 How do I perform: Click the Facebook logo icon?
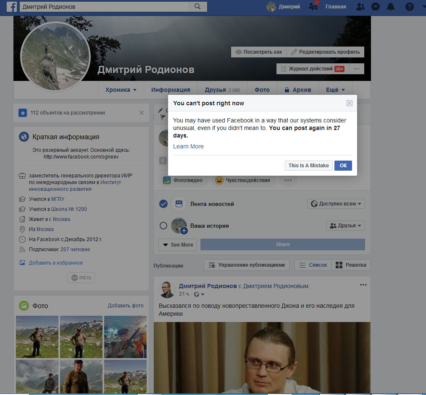click(x=12, y=7)
